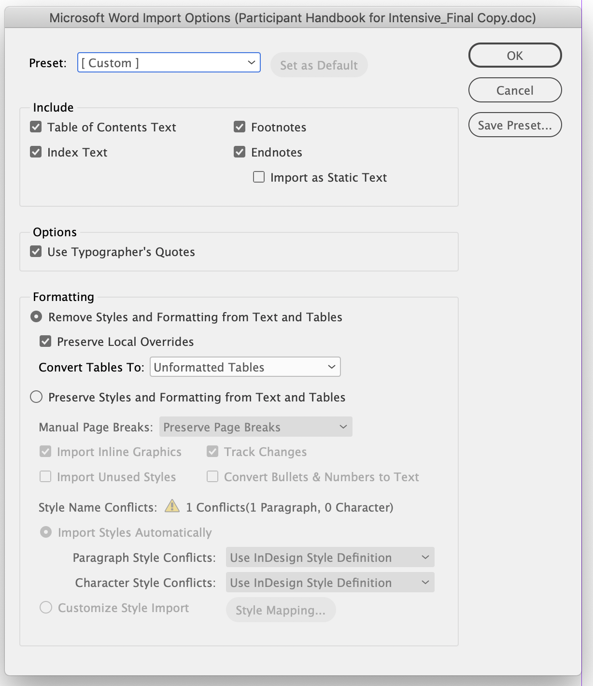Uncheck Use Typographer's Quotes
The image size is (593, 686).
(x=36, y=251)
